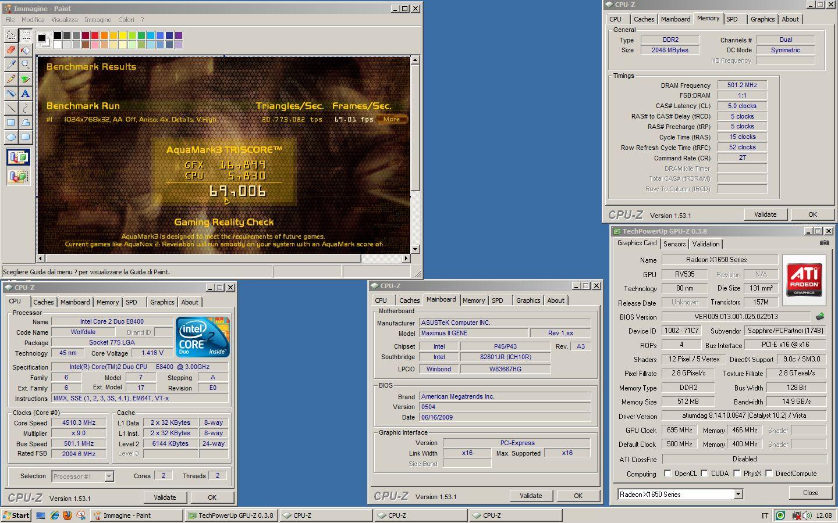The height and width of the screenshot is (523, 838).
Task: Select the Brush tool in Paint
Action: (x=26, y=79)
